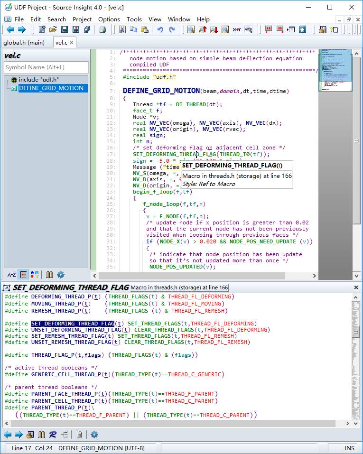Toggle A-Z alphabetical symbol sorting
363x454 pixels.
(x=11, y=275)
